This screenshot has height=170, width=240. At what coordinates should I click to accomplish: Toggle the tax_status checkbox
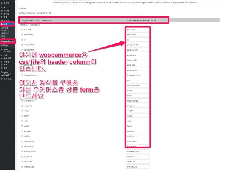[x=22, y=156]
